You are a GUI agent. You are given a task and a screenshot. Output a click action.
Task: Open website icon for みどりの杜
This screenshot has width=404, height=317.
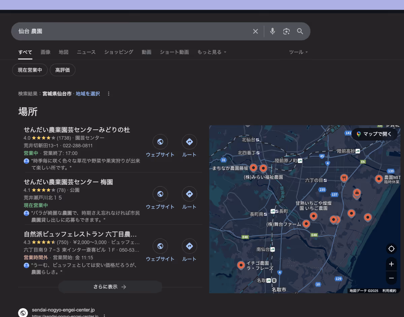[160, 142]
